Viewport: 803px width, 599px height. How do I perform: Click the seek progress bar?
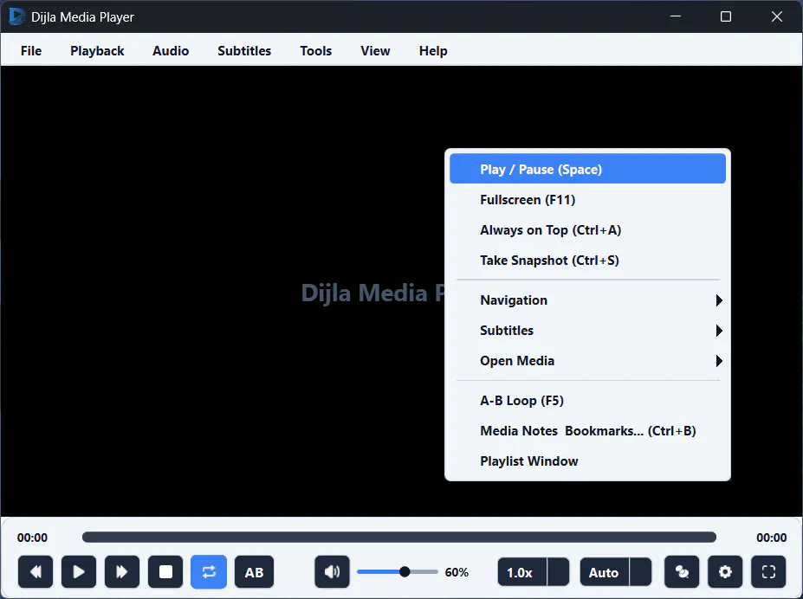(x=399, y=537)
